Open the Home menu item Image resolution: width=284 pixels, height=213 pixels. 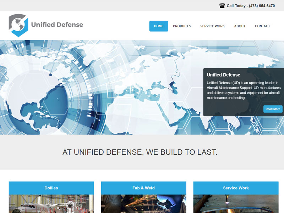pyautogui.click(x=159, y=26)
